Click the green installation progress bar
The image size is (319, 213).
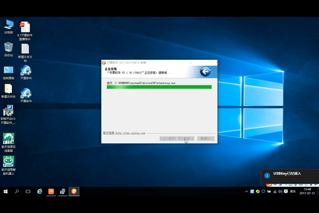coord(159,87)
